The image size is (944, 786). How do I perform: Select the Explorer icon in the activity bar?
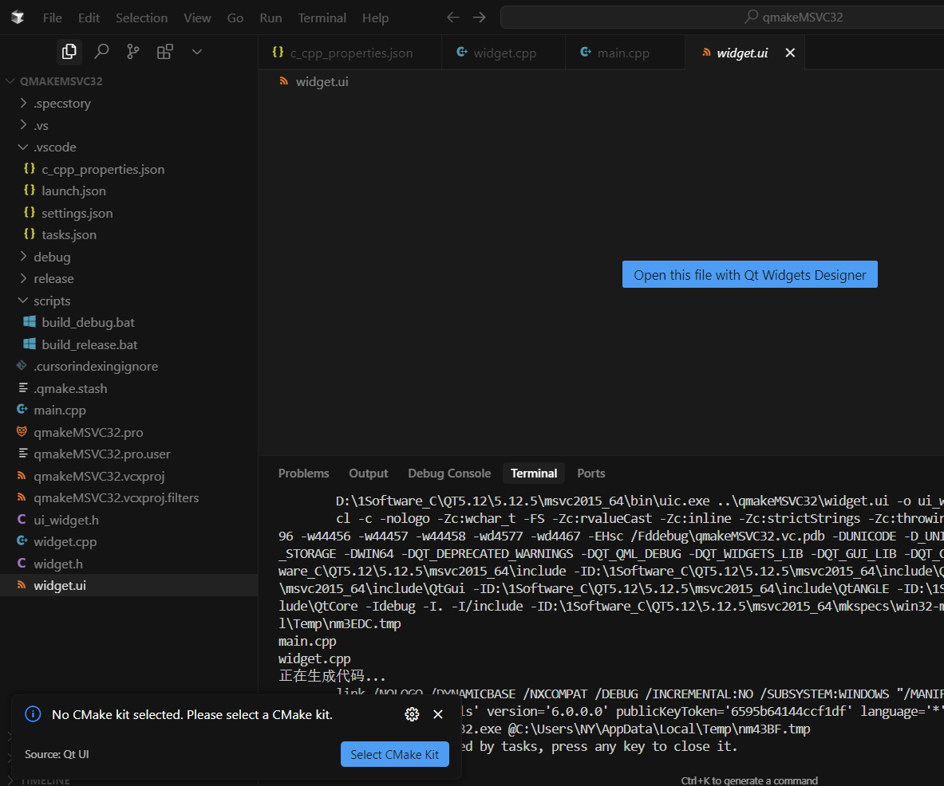[69, 51]
